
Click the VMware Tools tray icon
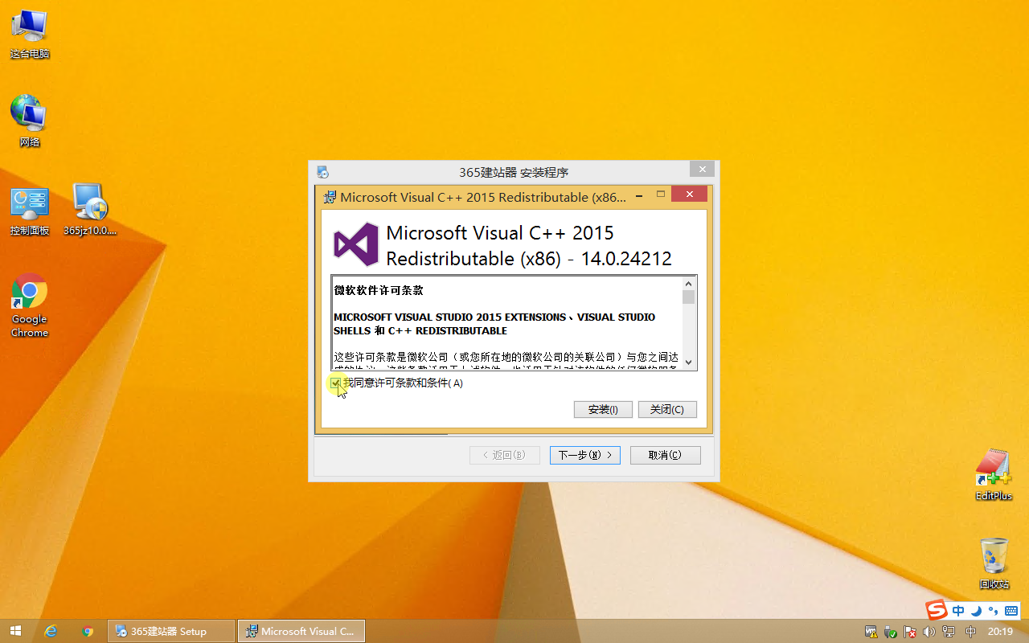tap(871, 632)
